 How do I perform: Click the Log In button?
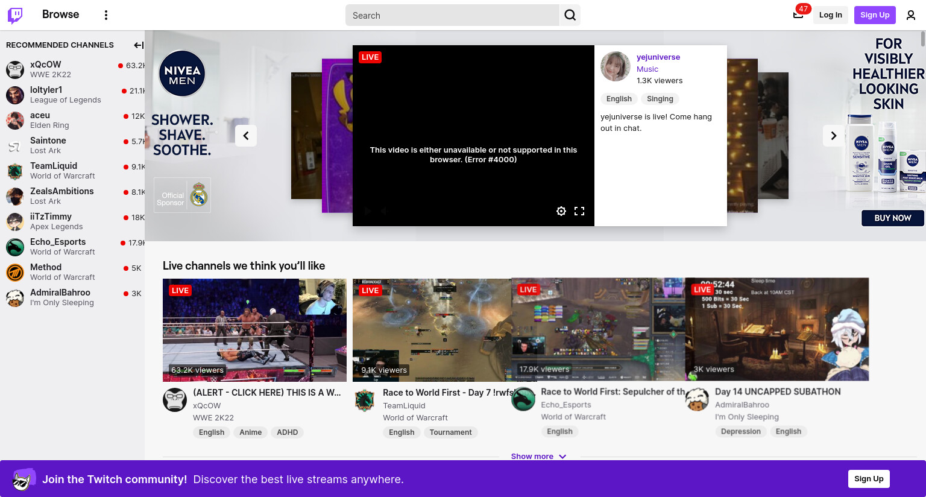click(831, 15)
